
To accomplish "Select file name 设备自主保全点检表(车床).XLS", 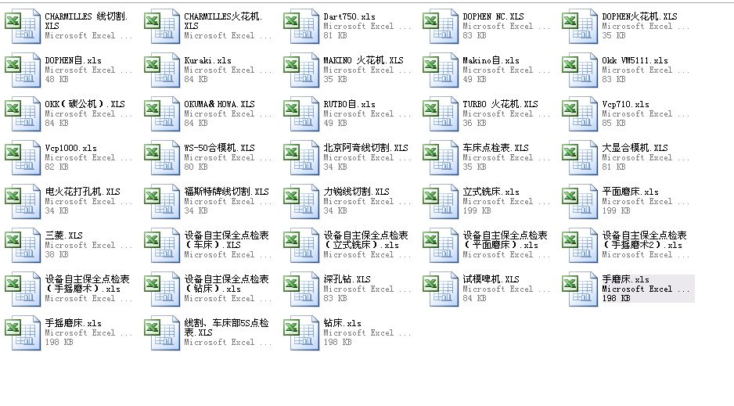I will click(x=227, y=240).
